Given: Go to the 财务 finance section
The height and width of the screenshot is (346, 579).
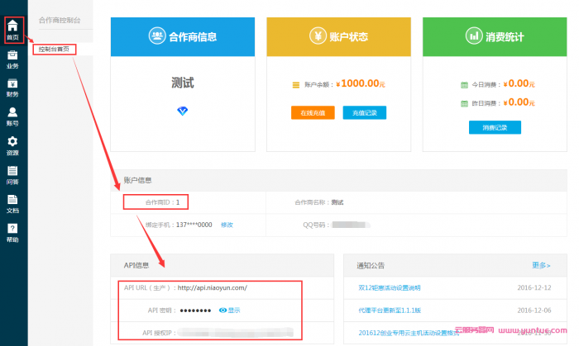Looking at the screenshot, I should [12, 87].
